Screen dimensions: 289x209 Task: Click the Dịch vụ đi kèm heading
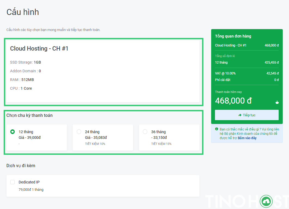(21, 166)
